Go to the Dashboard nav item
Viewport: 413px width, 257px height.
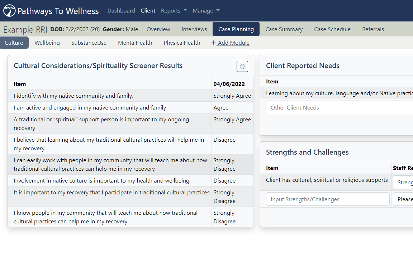(121, 10)
